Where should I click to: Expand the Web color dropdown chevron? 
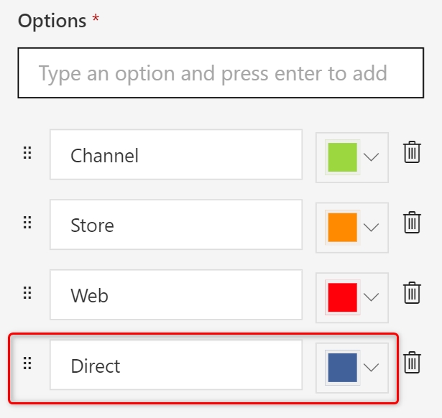click(372, 297)
